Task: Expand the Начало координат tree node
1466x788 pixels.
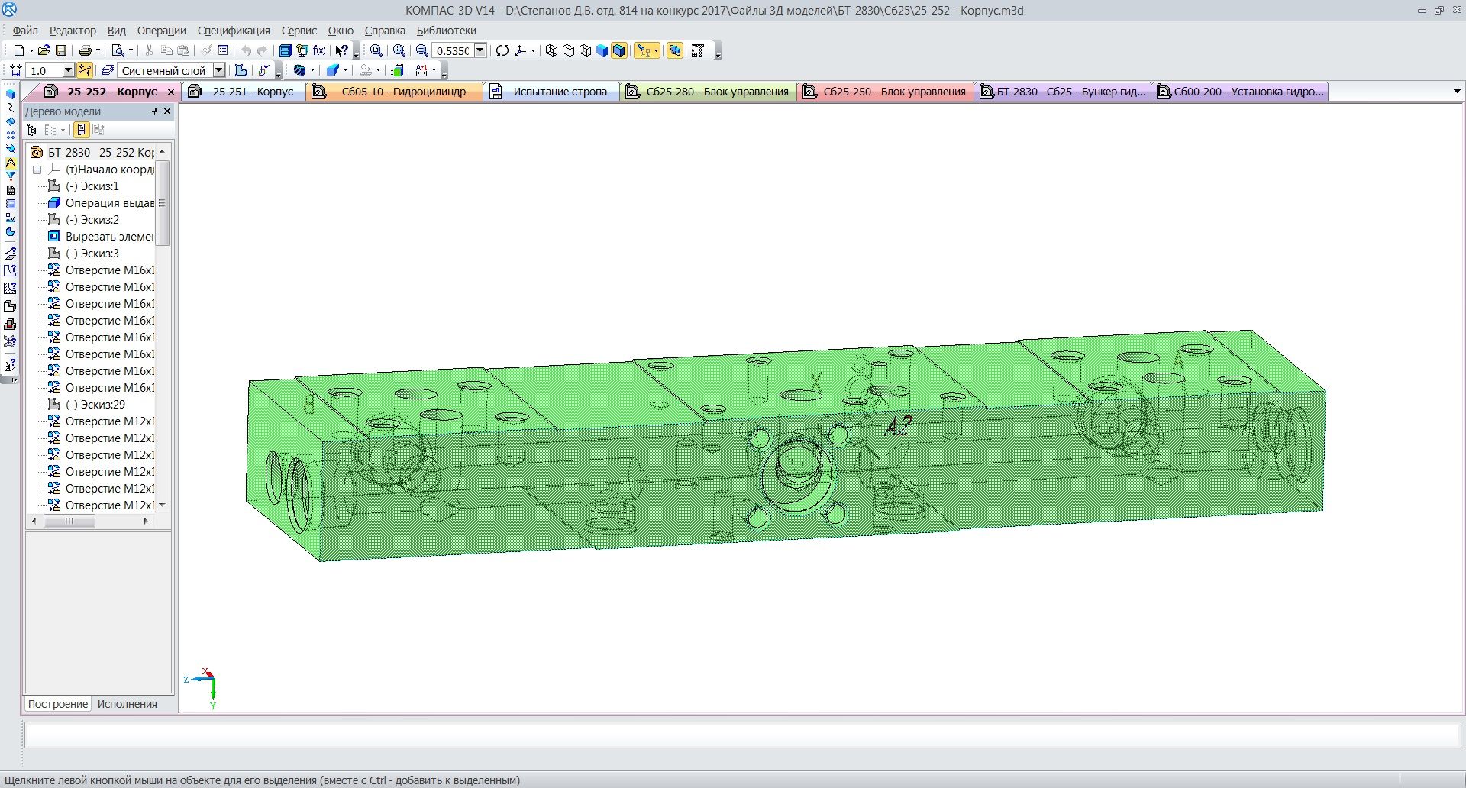Action: coord(37,170)
